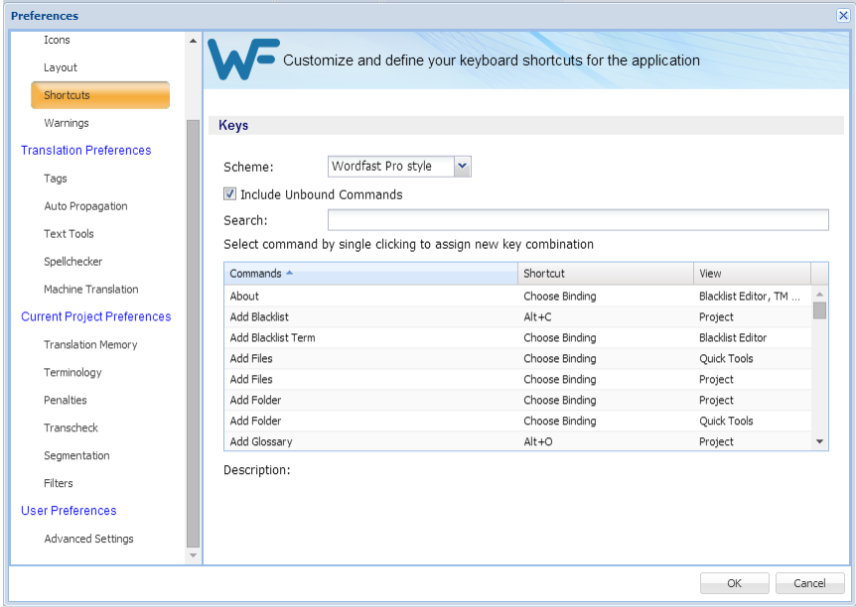Click the commands list scrollbar thumb
This screenshot has width=856, height=607.
pos(819,309)
